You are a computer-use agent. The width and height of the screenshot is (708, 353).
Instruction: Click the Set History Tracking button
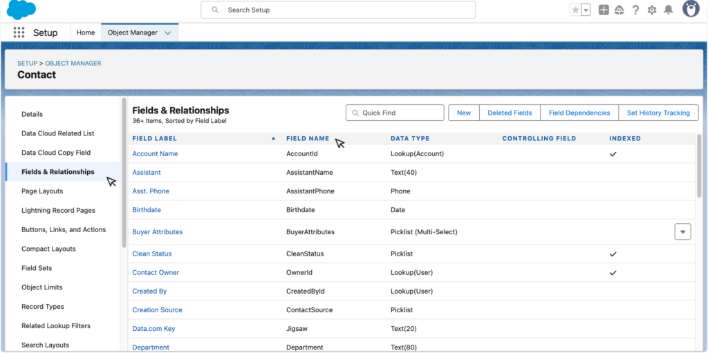(x=658, y=113)
